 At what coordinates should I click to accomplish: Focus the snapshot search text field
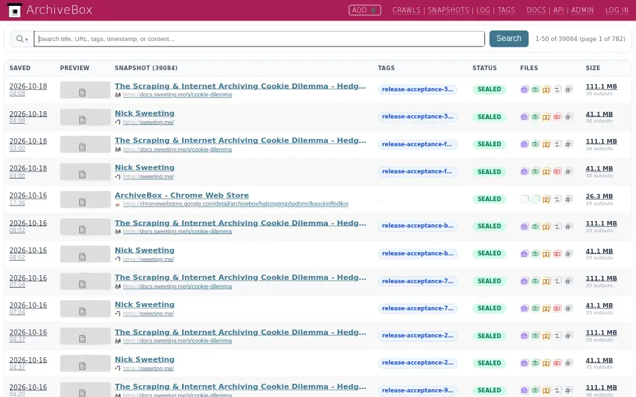pos(259,39)
